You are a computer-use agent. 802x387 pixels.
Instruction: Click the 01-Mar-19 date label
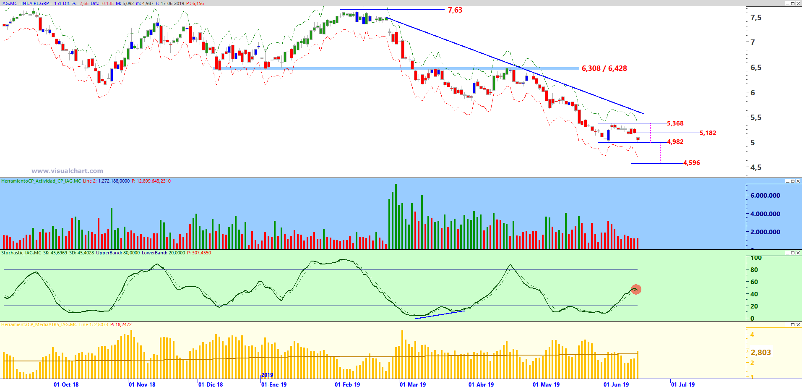(x=413, y=384)
